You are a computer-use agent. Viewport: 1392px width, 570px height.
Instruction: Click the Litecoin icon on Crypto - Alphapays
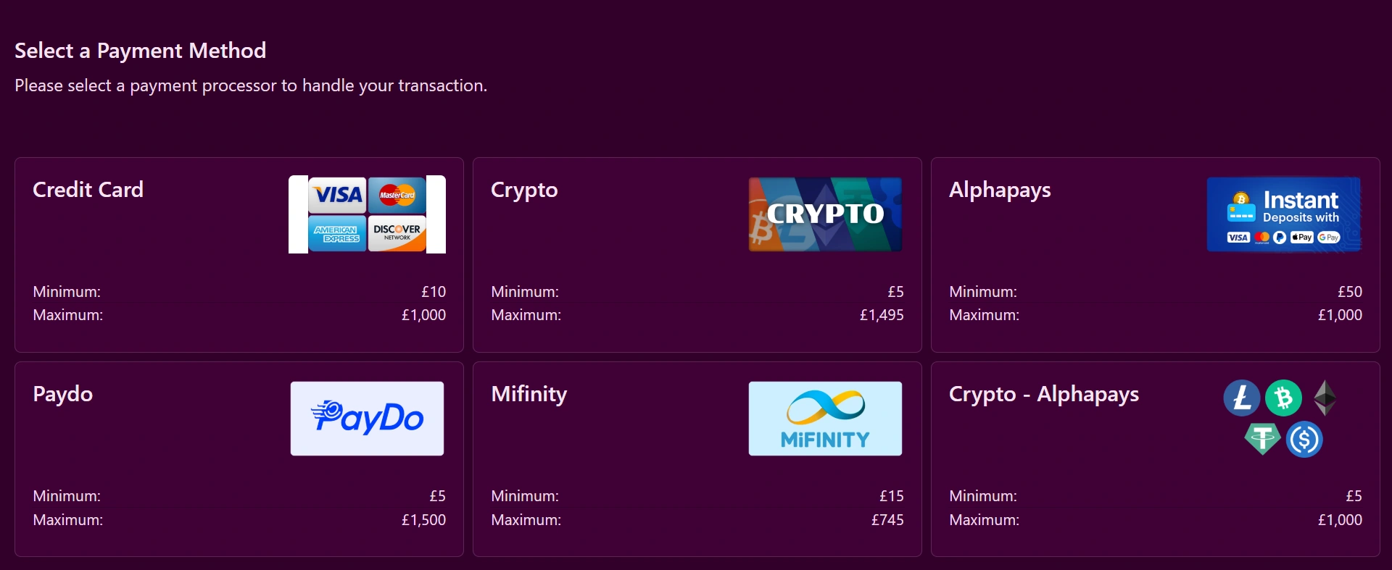click(x=1241, y=398)
